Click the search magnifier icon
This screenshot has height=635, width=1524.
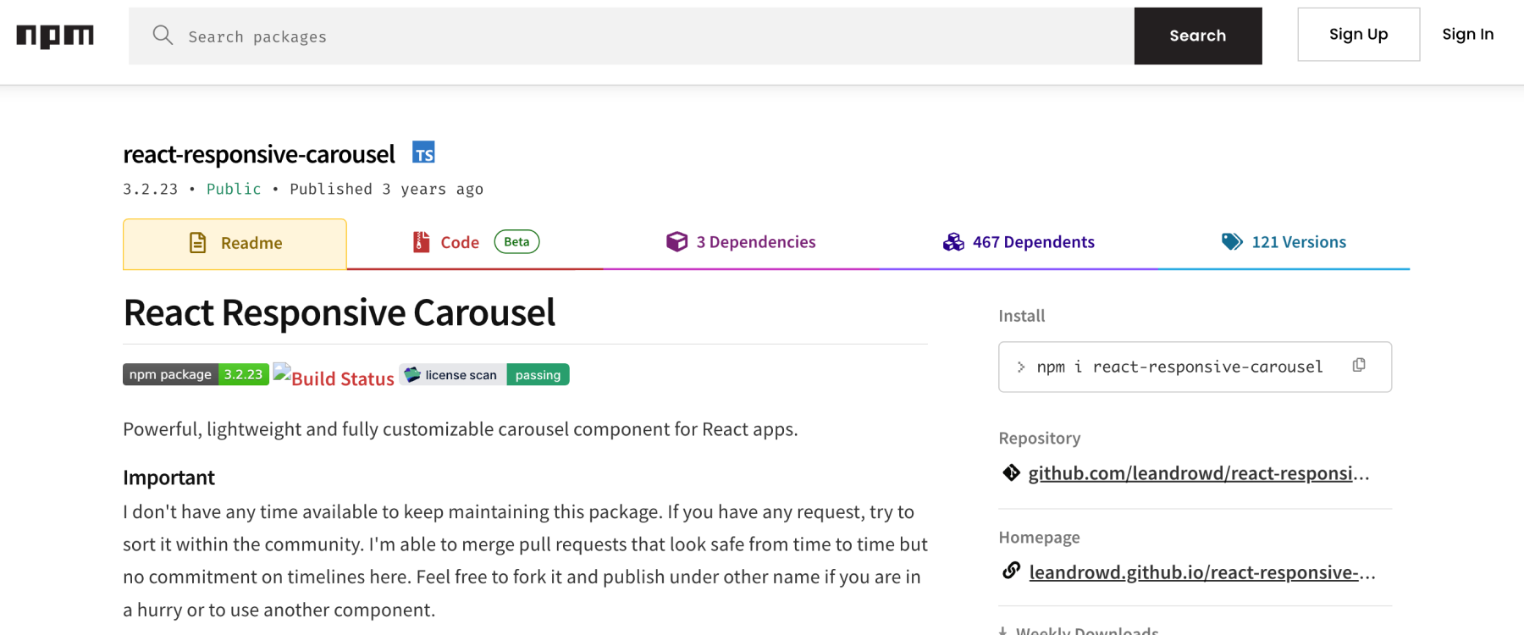[x=163, y=35]
